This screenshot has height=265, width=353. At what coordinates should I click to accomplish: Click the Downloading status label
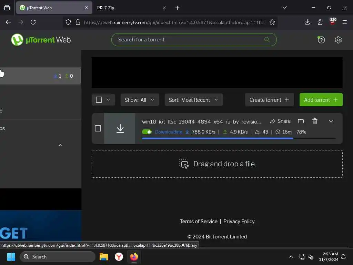tap(168, 132)
